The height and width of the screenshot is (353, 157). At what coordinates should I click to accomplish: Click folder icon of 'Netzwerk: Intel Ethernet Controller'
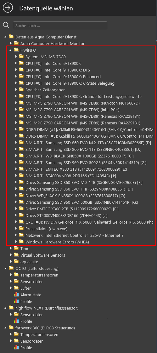click(x=21, y=235)
